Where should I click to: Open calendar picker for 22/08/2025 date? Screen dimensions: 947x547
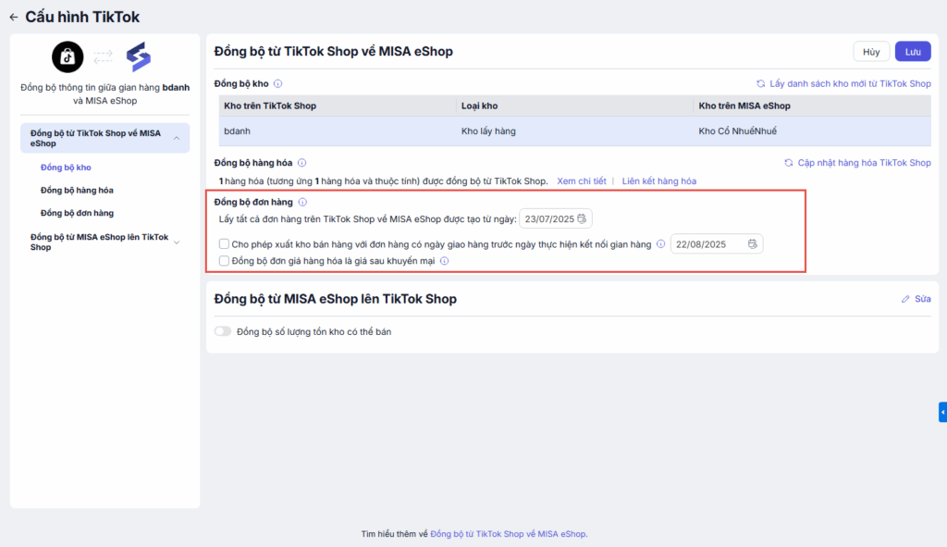tap(752, 244)
